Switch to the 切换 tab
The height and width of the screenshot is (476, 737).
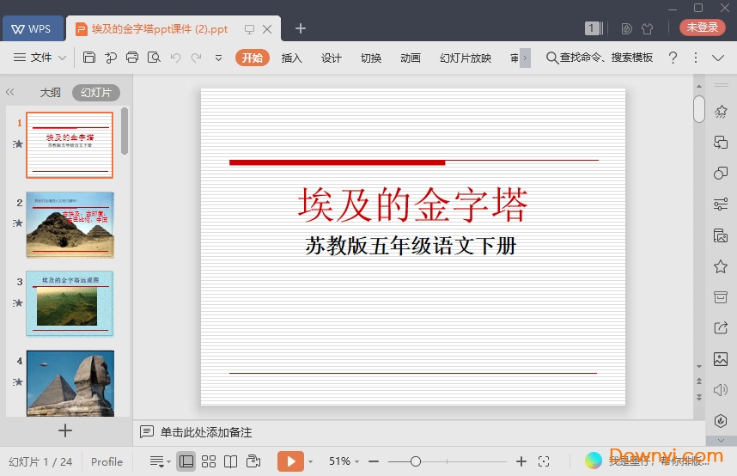tap(371, 58)
